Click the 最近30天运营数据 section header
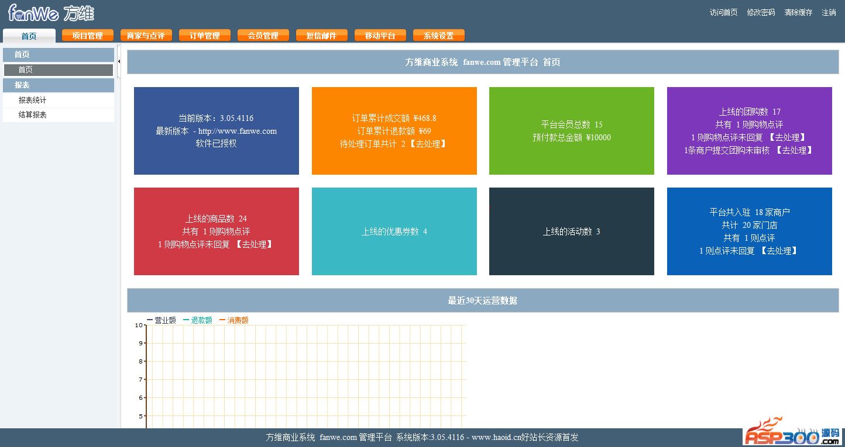The width and height of the screenshot is (845, 447). (483, 300)
